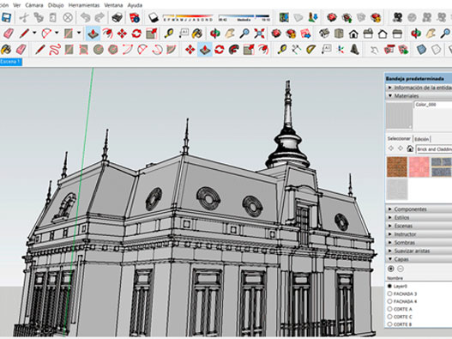Select FACHADA 4 layer radio button
The image size is (452, 339).
[x=389, y=301]
